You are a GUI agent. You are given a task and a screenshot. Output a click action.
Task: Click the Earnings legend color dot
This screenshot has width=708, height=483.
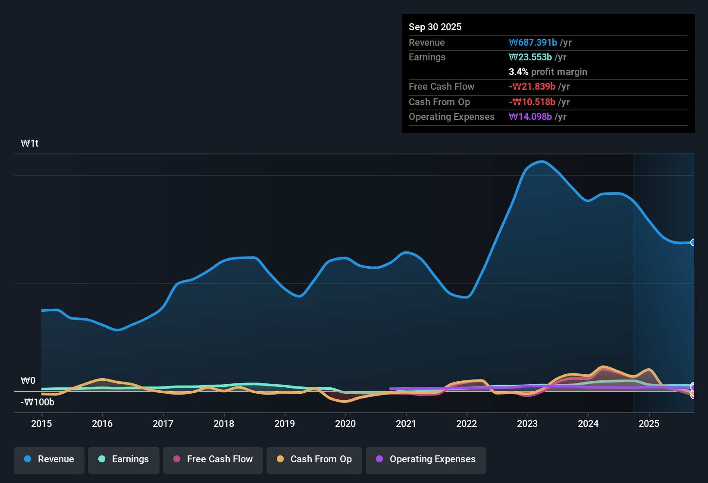(102, 459)
